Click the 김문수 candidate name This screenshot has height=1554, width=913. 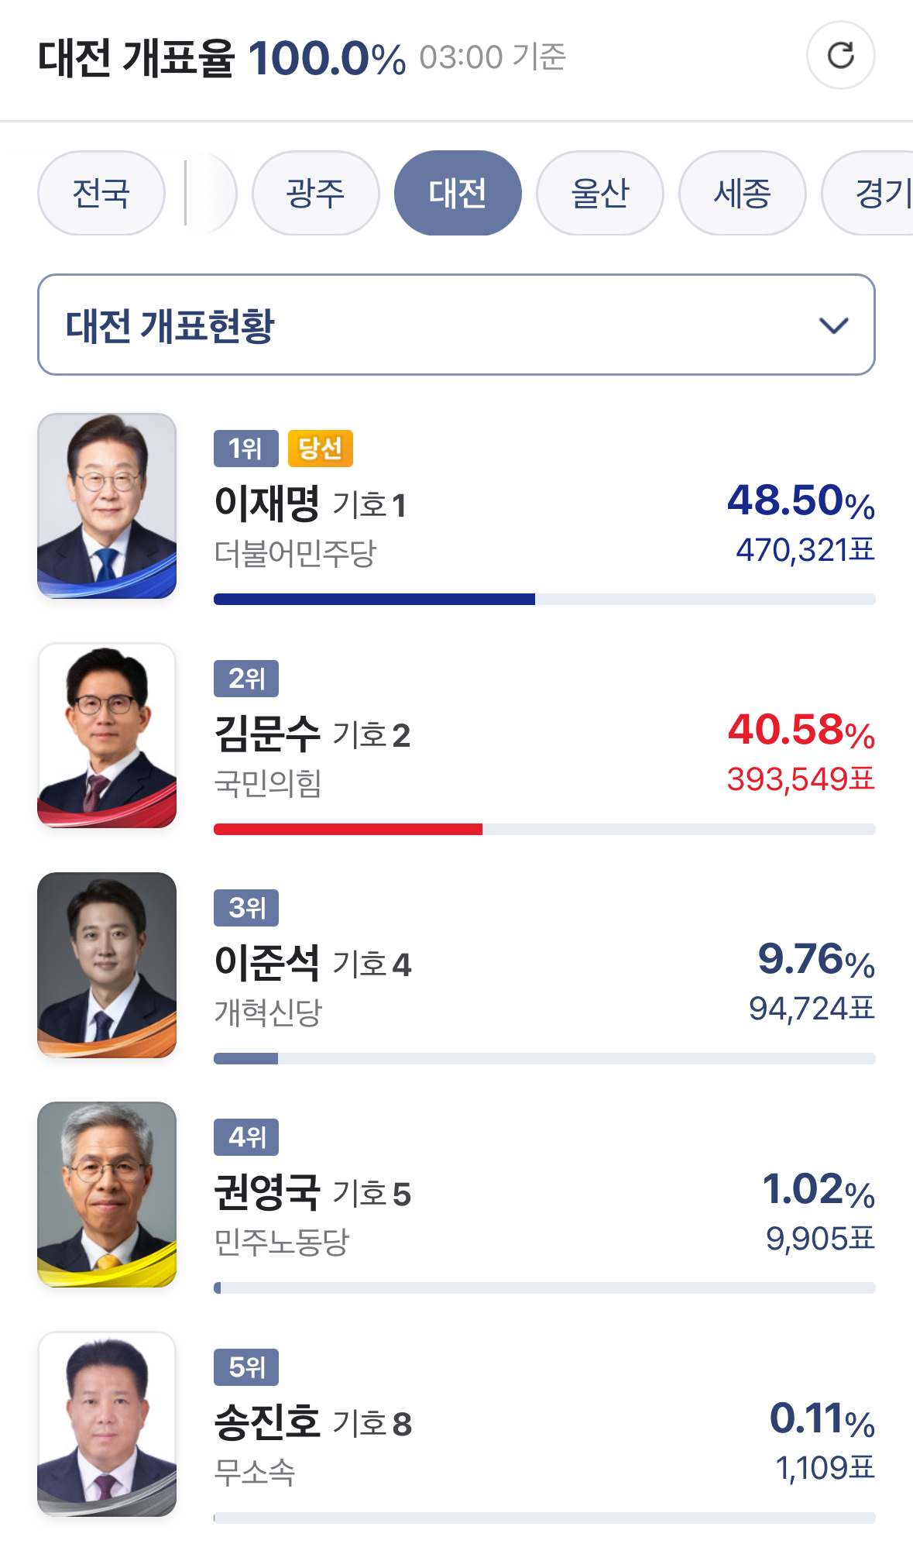tap(267, 734)
